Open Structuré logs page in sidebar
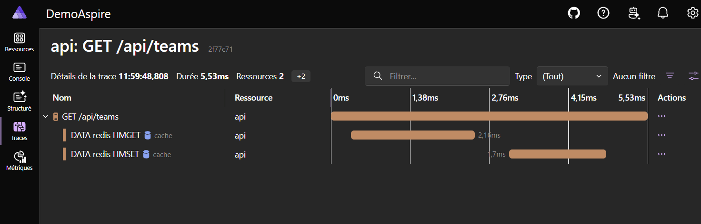Image resolution: width=701 pixels, height=224 pixels. 20,102
